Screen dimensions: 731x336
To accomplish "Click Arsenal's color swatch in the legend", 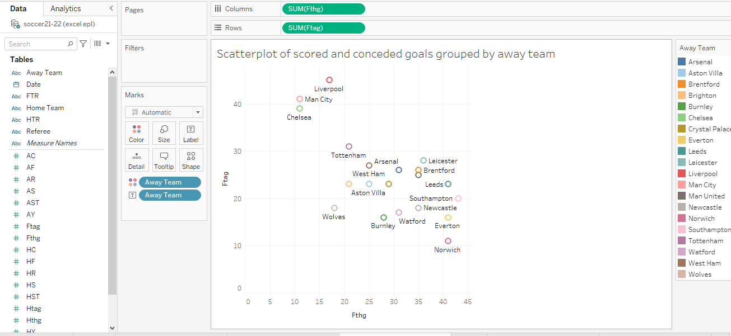I will click(x=685, y=61).
